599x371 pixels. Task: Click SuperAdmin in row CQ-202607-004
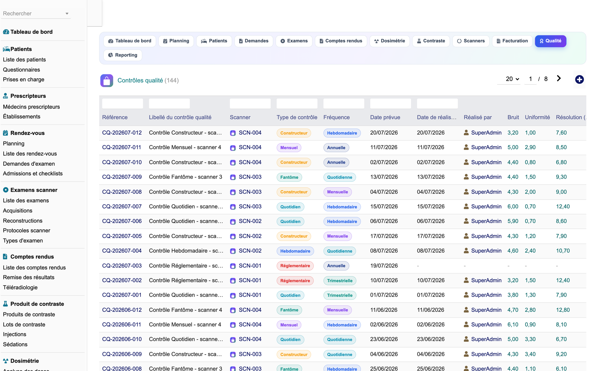point(486,251)
